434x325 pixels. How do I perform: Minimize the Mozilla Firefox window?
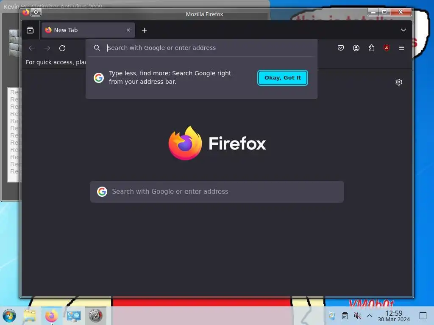(373, 12)
